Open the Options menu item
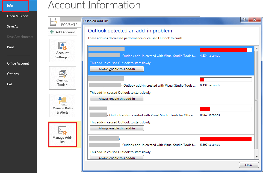Screen dimensions: 263x173 click(x=13, y=74)
